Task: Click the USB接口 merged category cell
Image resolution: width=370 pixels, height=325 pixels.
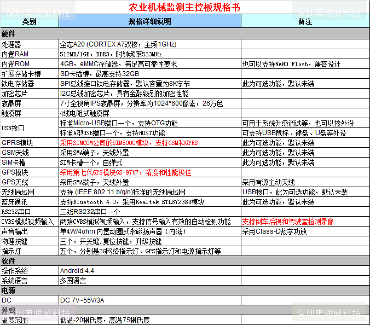Action: (30, 128)
